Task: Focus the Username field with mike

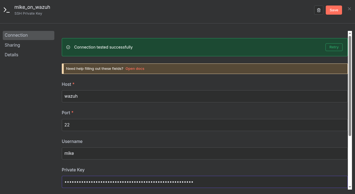Action: coord(204,153)
